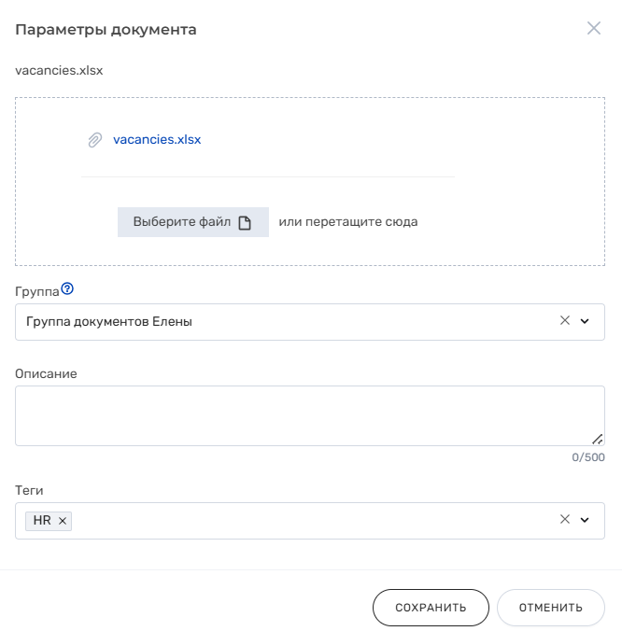Click inside the Теги input field
This screenshot has height=631, width=622.
(x=308, y=521)
